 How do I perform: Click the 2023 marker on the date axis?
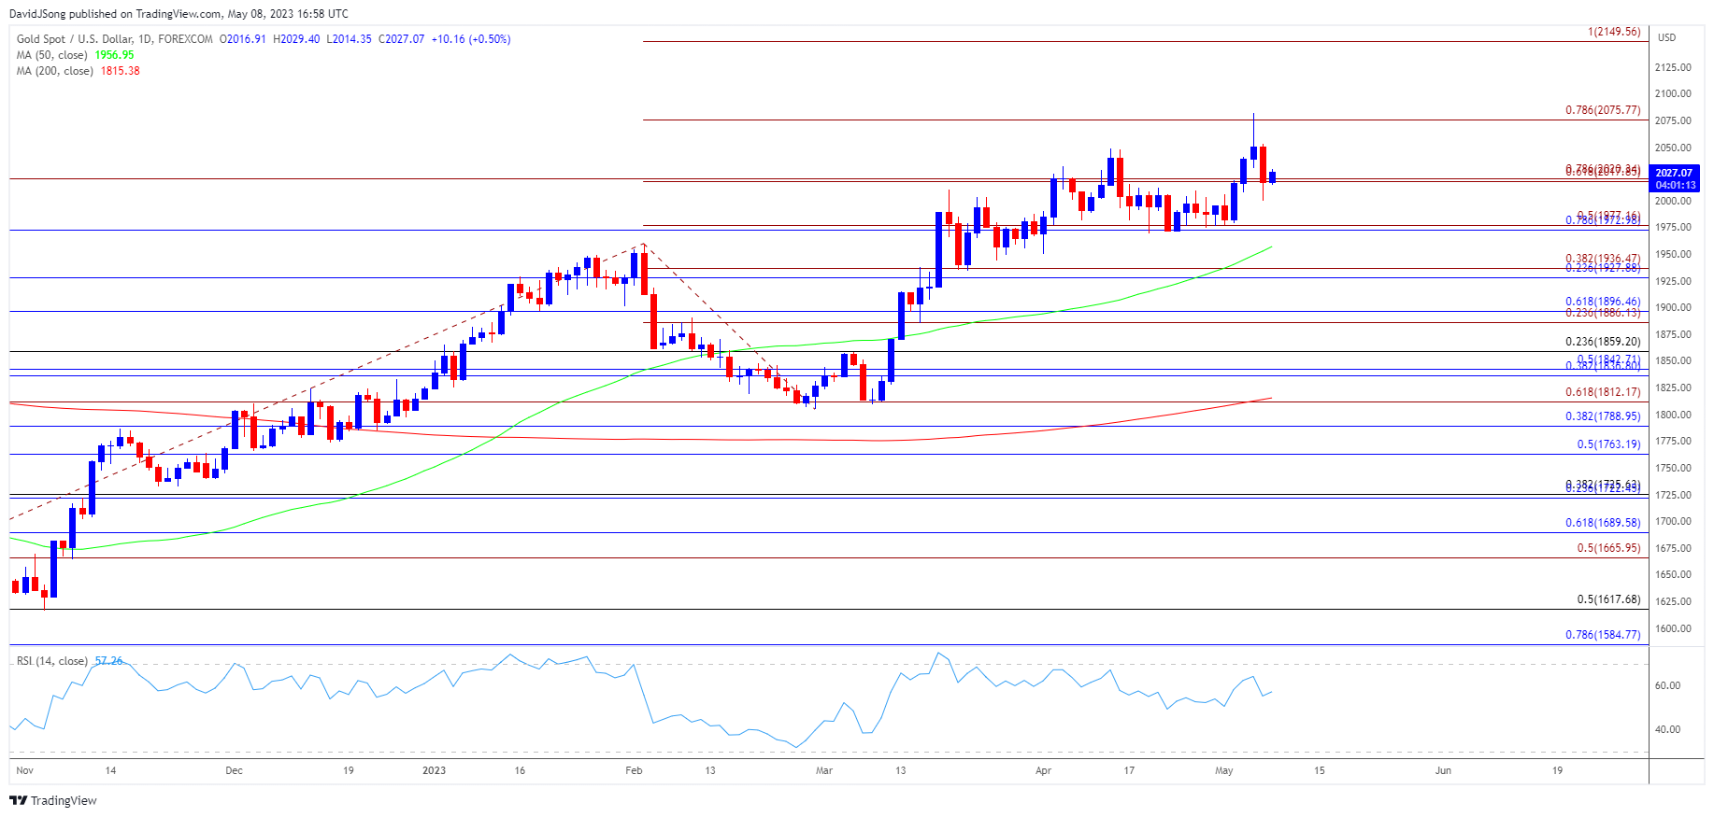click(x=434, y=770)
